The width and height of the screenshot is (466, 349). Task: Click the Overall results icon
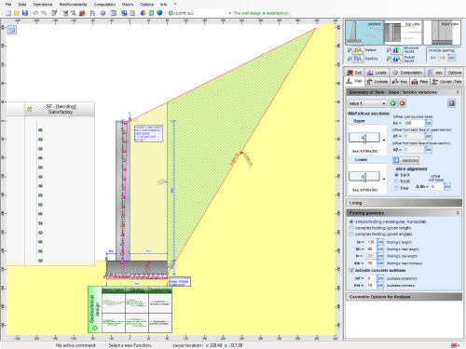click(397, 59)
